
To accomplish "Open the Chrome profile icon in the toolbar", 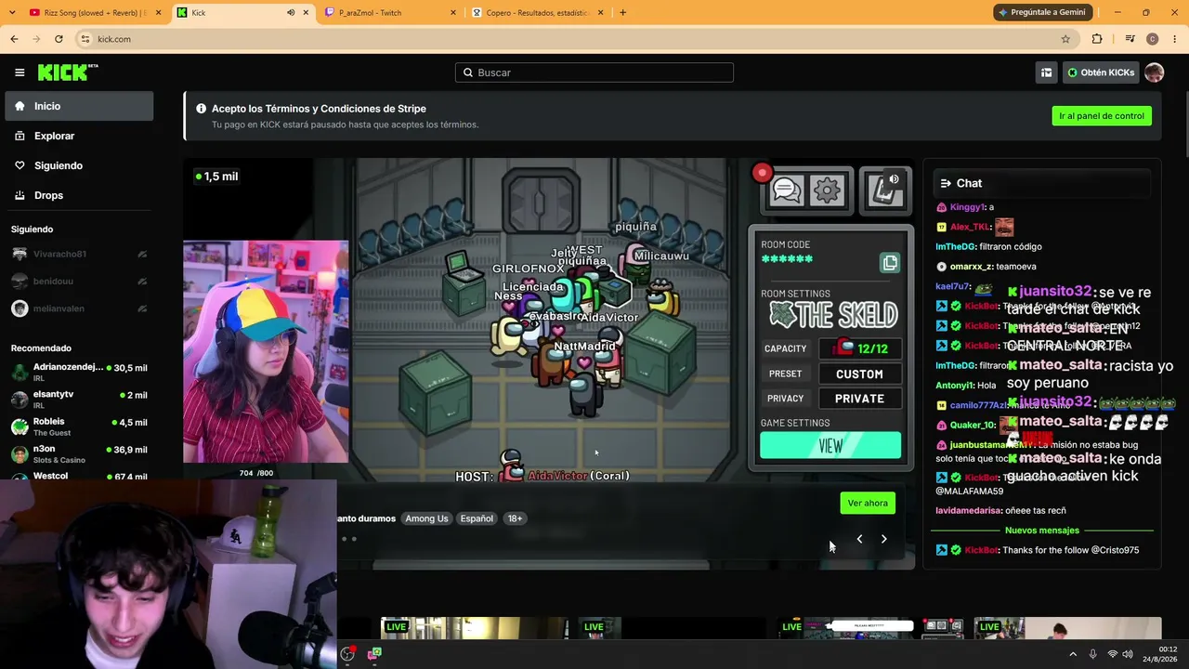I will 1153,39.
